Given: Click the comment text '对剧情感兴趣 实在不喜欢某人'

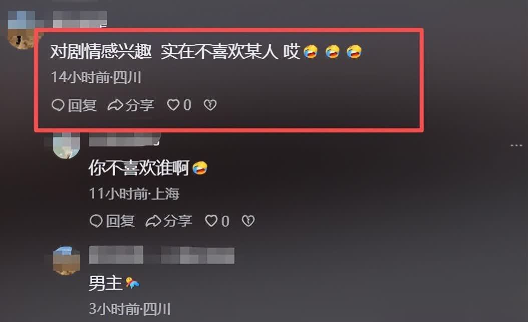Looking at the screenshot, I should point(164,52).
